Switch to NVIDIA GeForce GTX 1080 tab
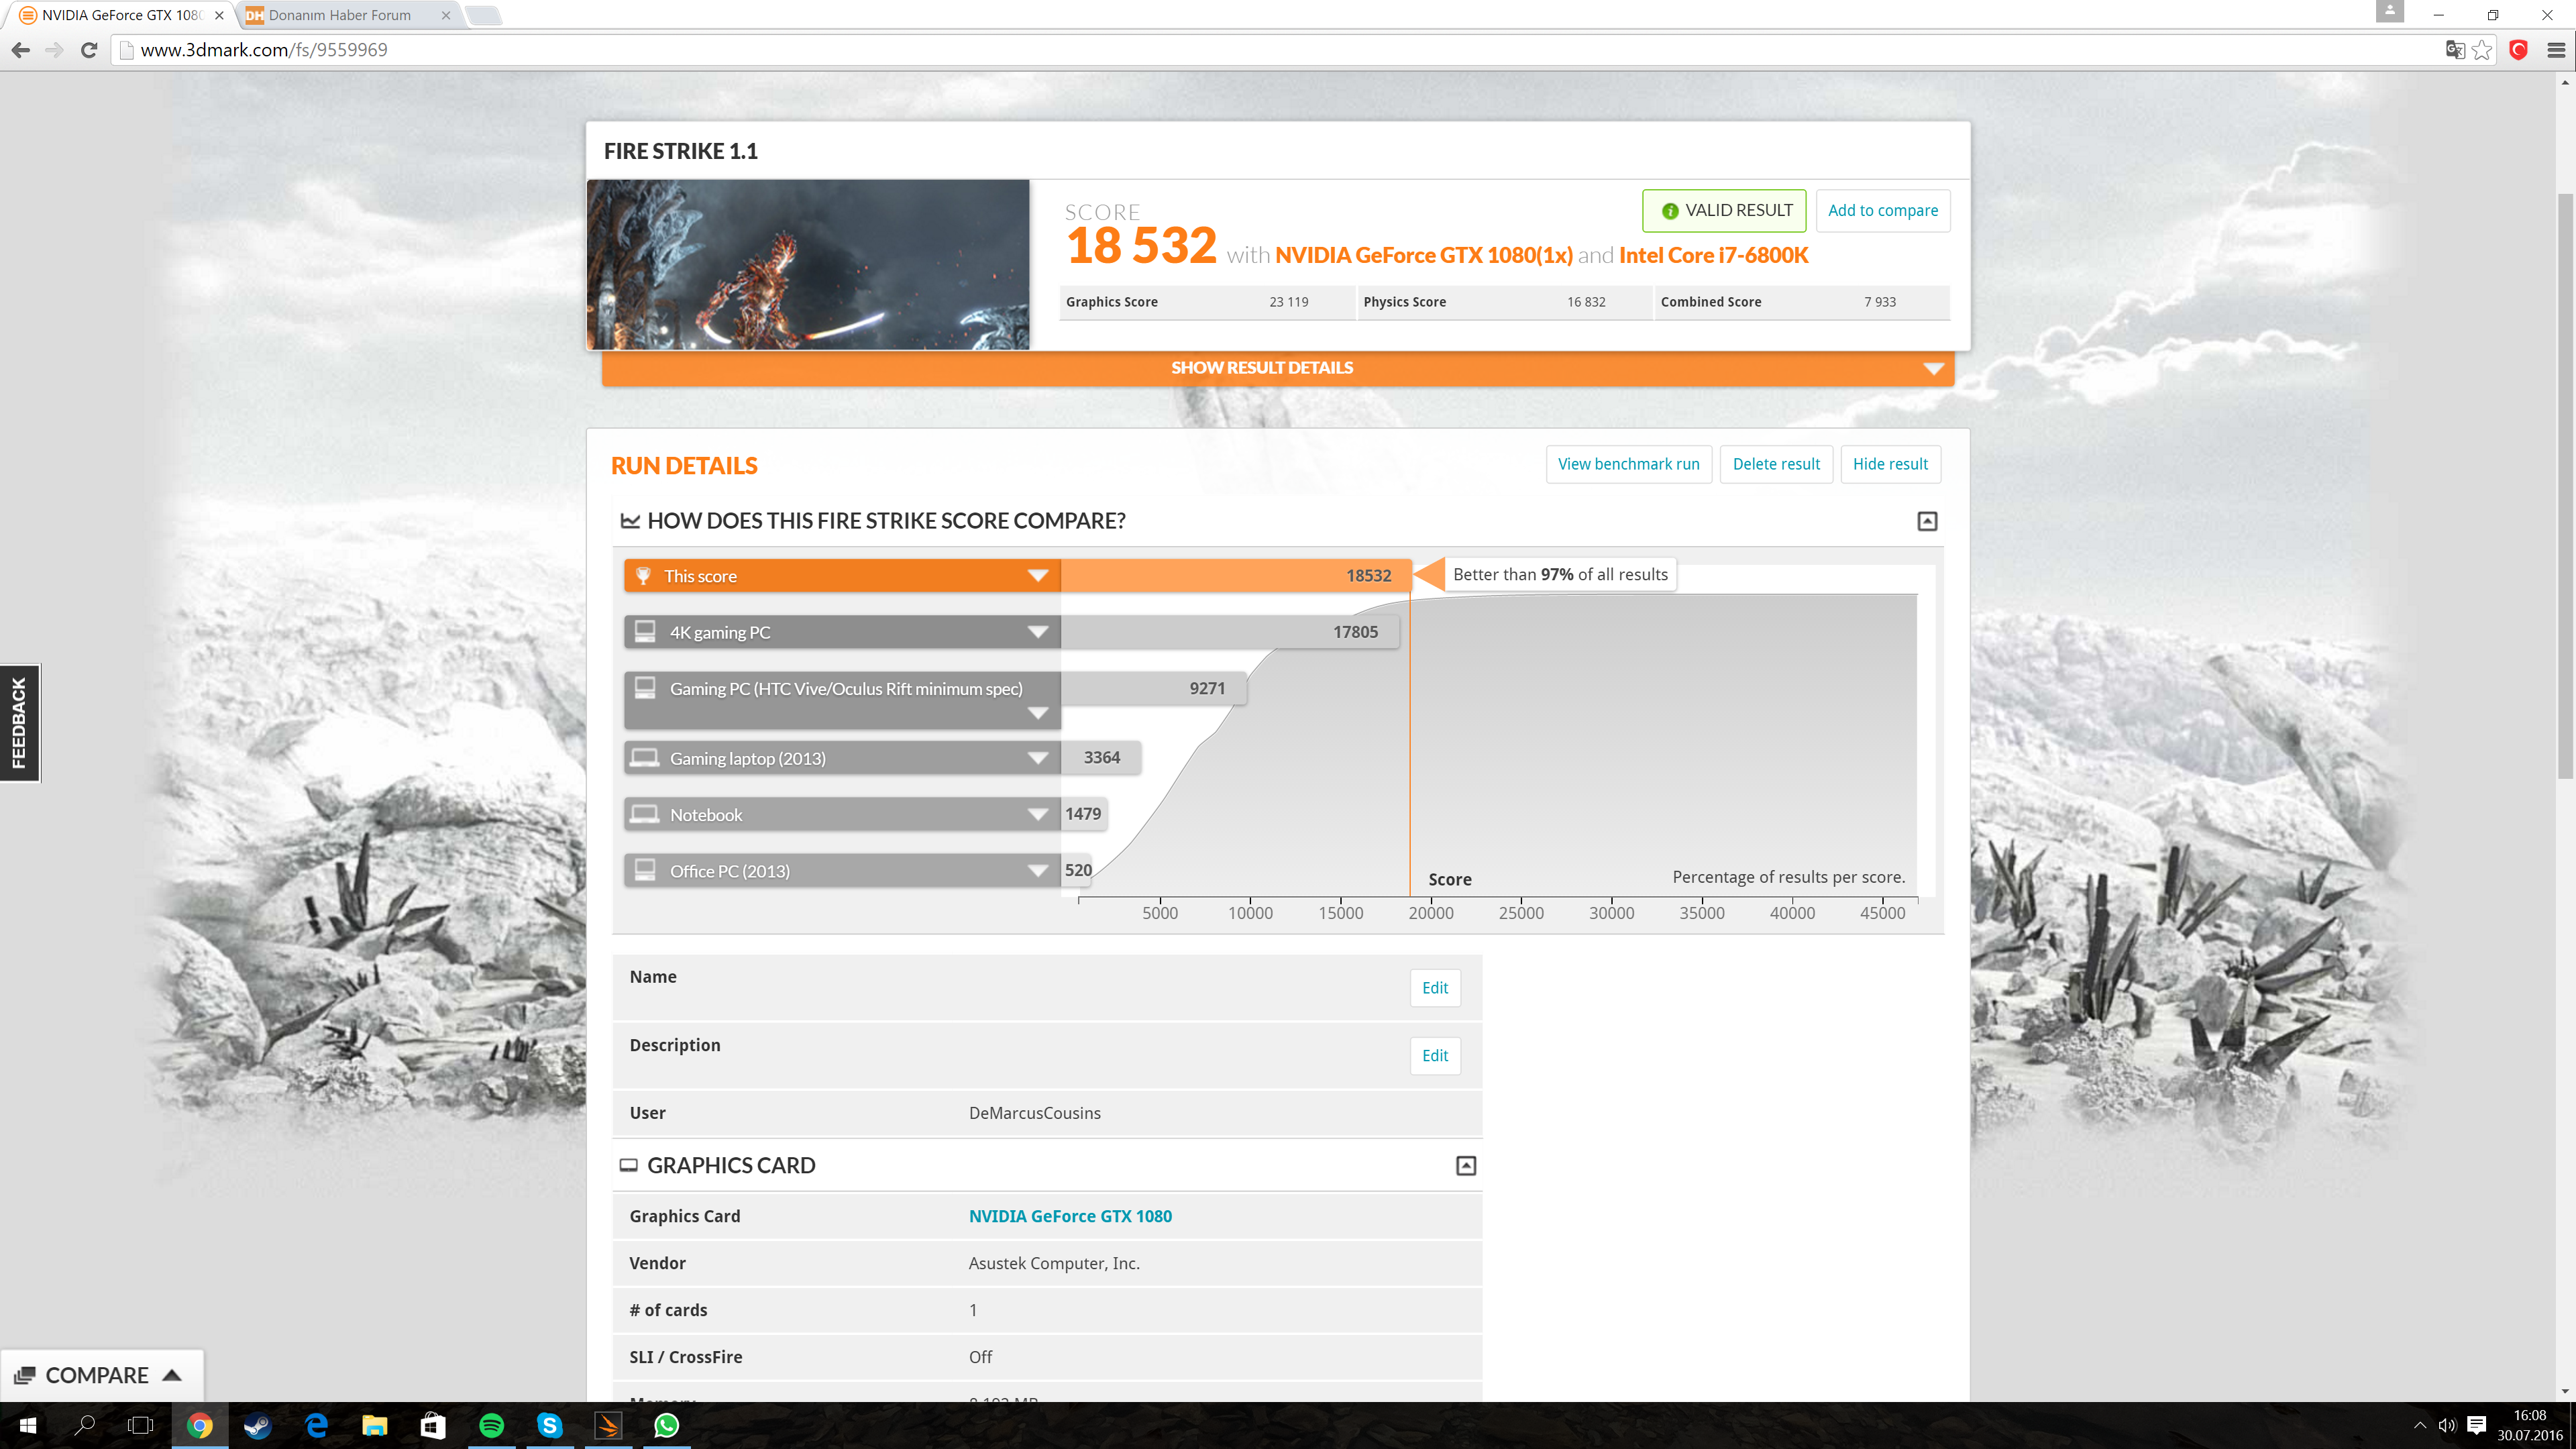2576x1449 pixels. (x=120, y=15)
